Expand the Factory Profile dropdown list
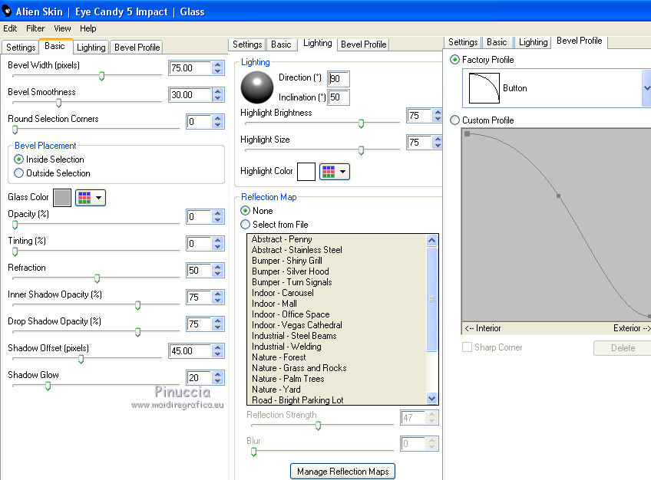The image size is (651, 480). point(646,88)
